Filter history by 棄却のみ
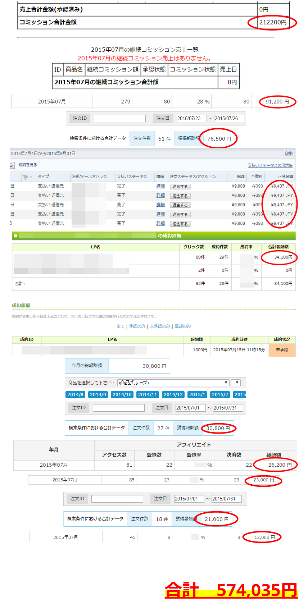Image resolution: width=308 pixels, height=604 pixels. [x=183, y=326]
